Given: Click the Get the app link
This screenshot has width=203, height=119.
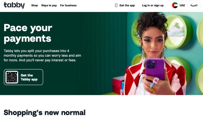Looking at the screenshot, I should click(x=127, y=5).
